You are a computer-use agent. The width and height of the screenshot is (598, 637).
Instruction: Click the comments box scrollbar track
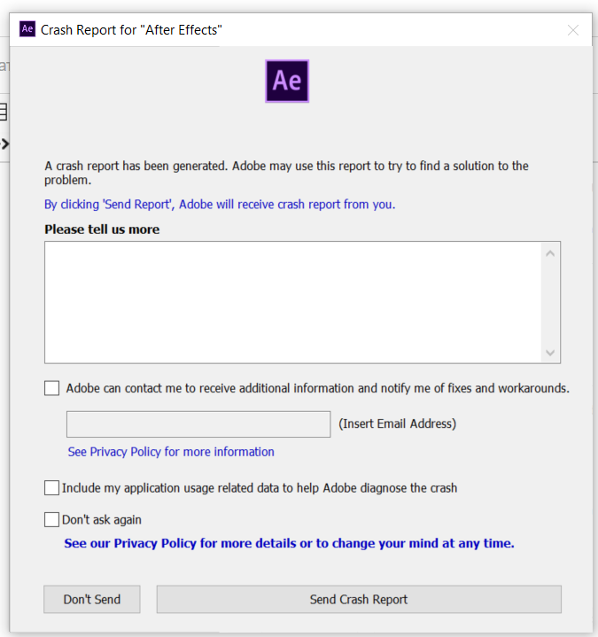click(550, 303)
